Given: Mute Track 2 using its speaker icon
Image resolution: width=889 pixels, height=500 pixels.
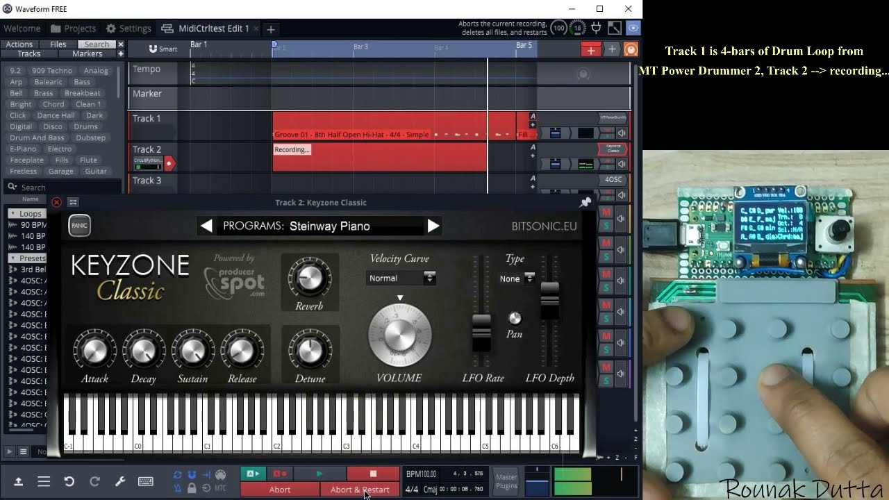Looking at the screenshot, I should [622, 165].
